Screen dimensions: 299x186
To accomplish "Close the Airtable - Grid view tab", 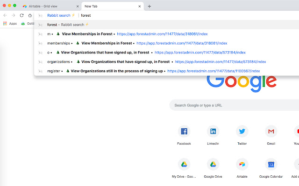I will (78, 6).
